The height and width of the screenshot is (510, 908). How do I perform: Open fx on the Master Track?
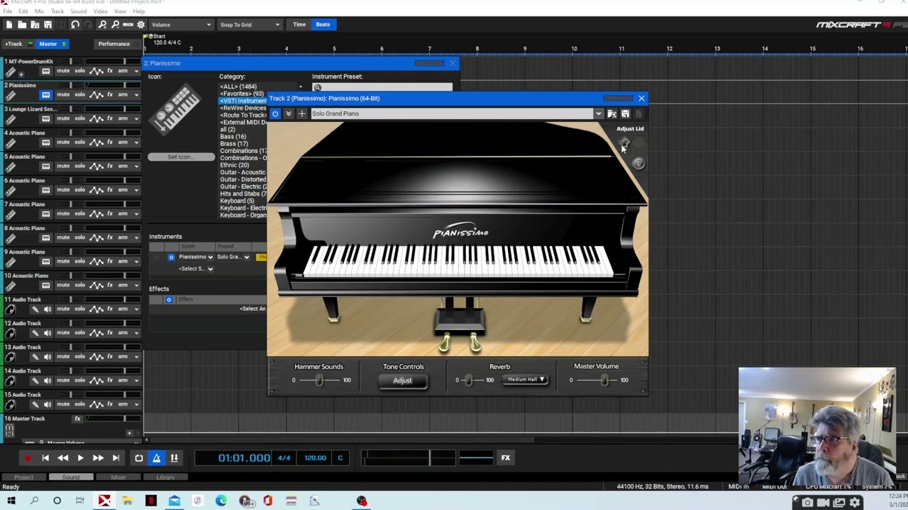pyautogui.click(x=77, y=419)
